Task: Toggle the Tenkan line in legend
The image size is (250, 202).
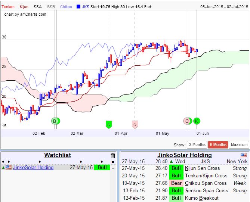Action: 8,7
